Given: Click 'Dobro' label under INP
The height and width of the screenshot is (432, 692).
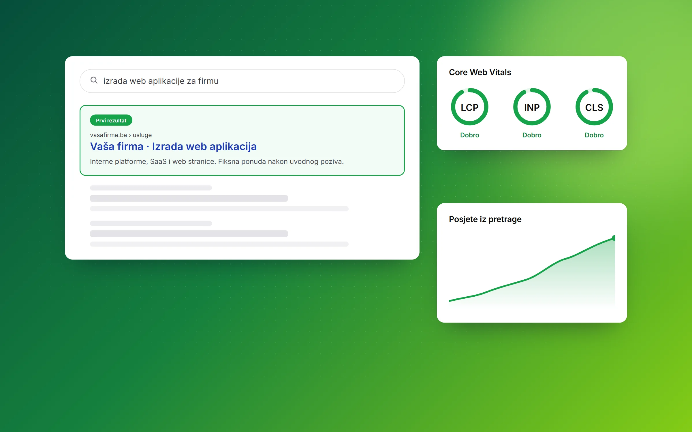Looking at the screenshot, I should coord(532,135).
